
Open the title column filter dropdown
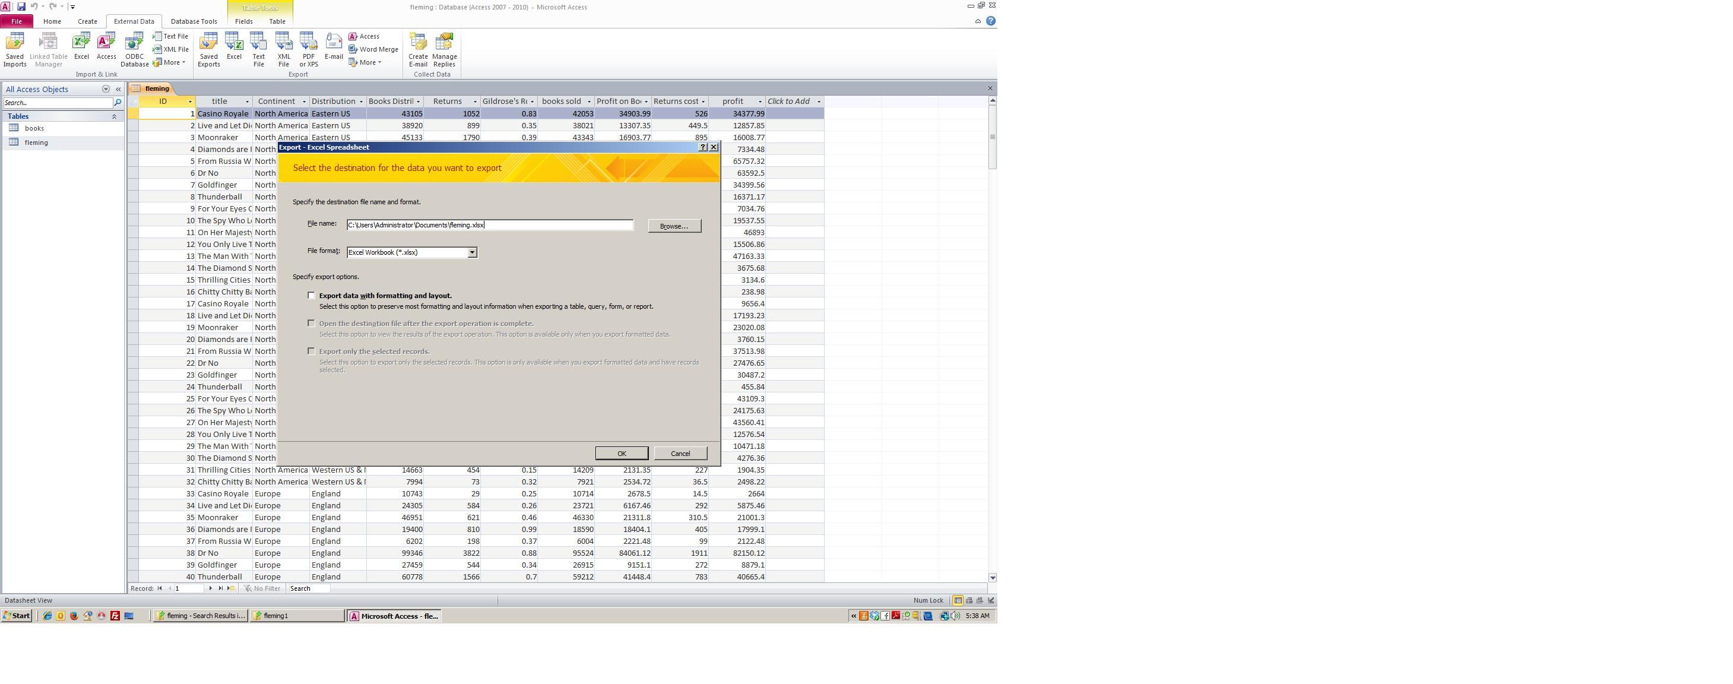pyautogui.click(x=247, y=102)
